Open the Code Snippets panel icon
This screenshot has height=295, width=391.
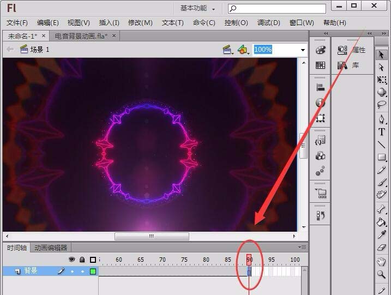click(321, 140)
